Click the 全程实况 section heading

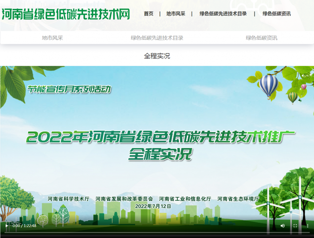[157, 56]
